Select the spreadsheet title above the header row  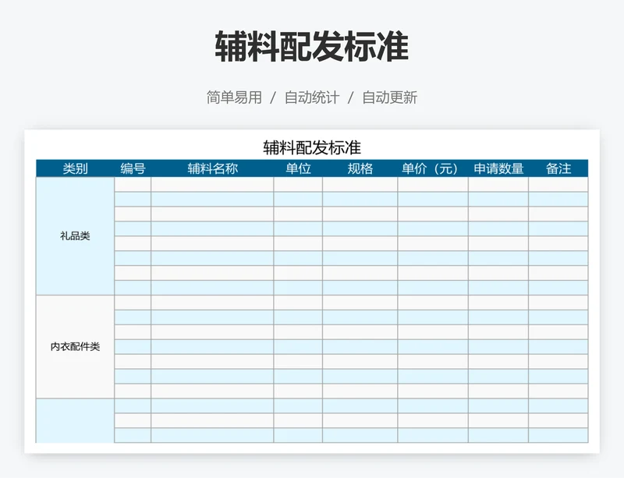(x=311, y=147)
